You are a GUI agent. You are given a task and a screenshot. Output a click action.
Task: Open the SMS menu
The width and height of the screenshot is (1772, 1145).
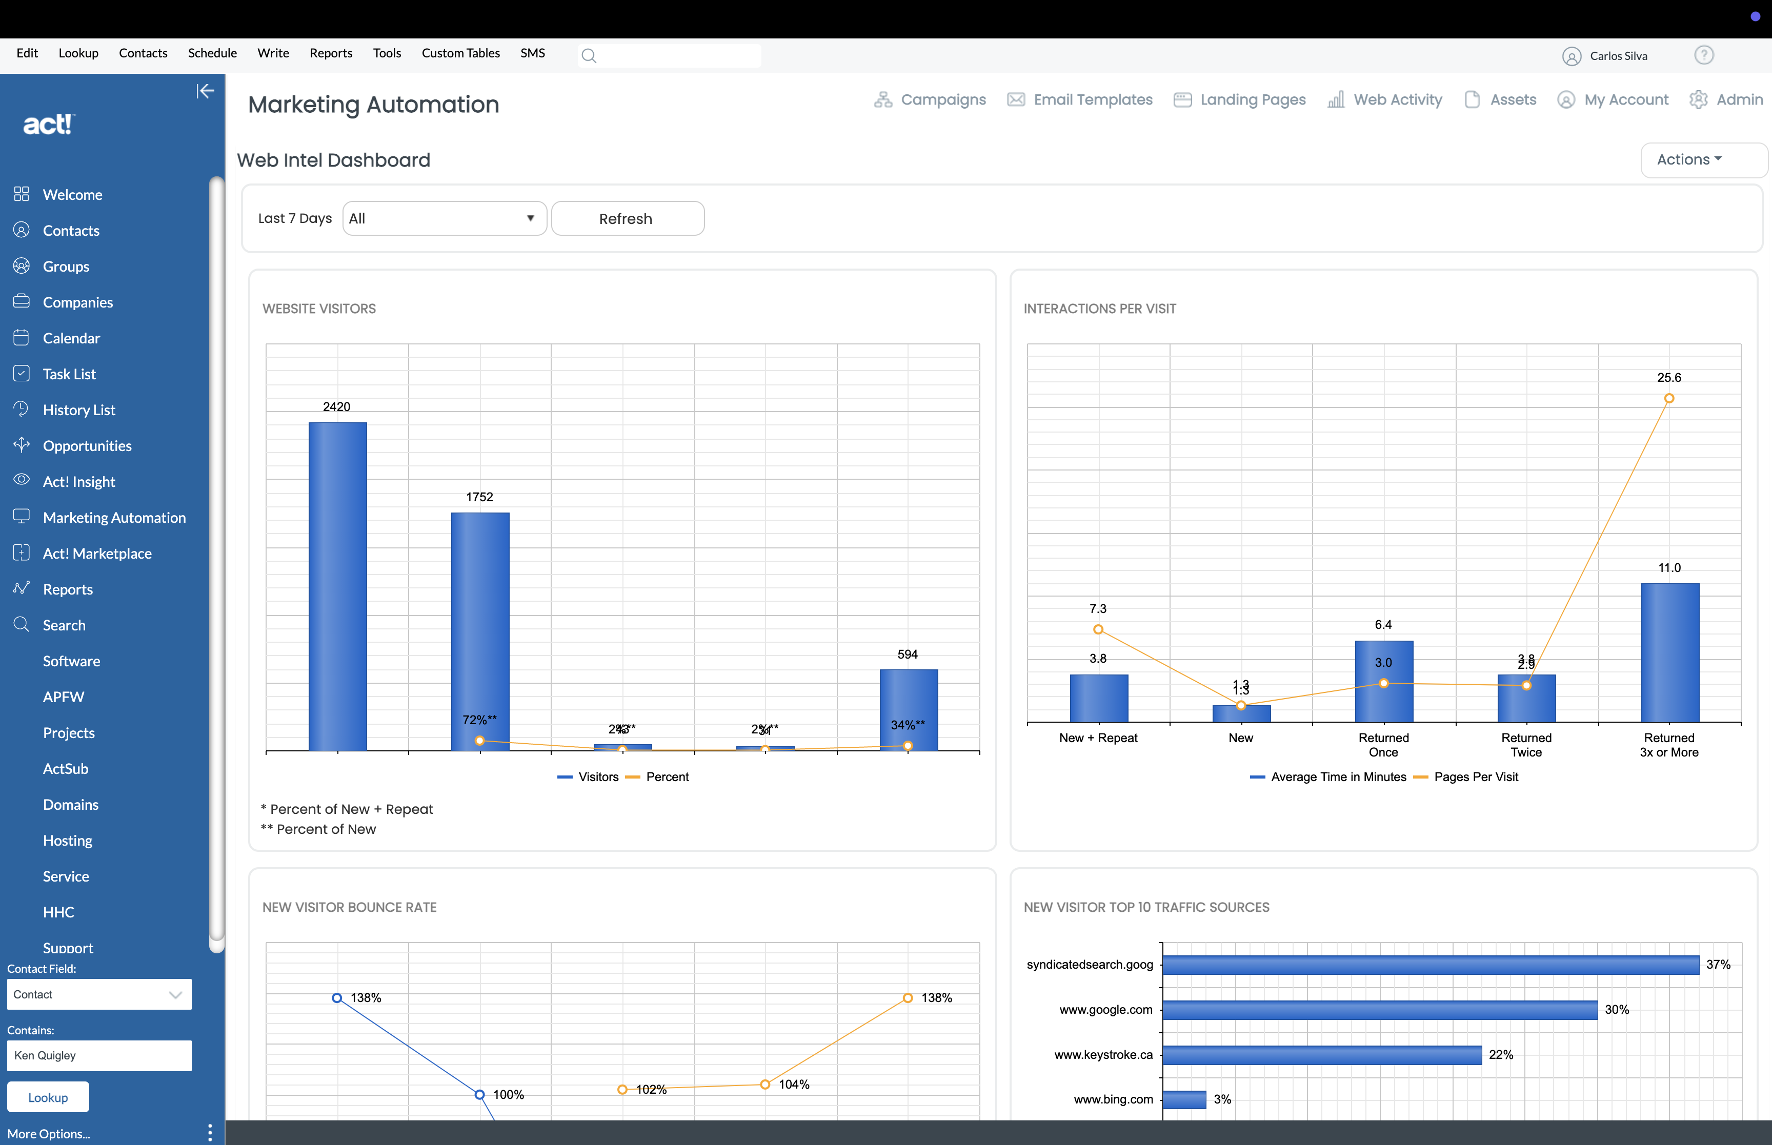(x=532, y=53)
